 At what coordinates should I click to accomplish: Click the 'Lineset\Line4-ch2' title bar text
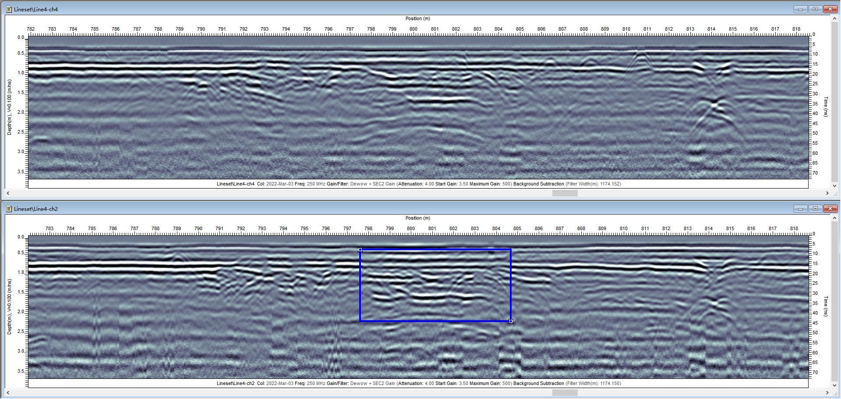(36, 209)
